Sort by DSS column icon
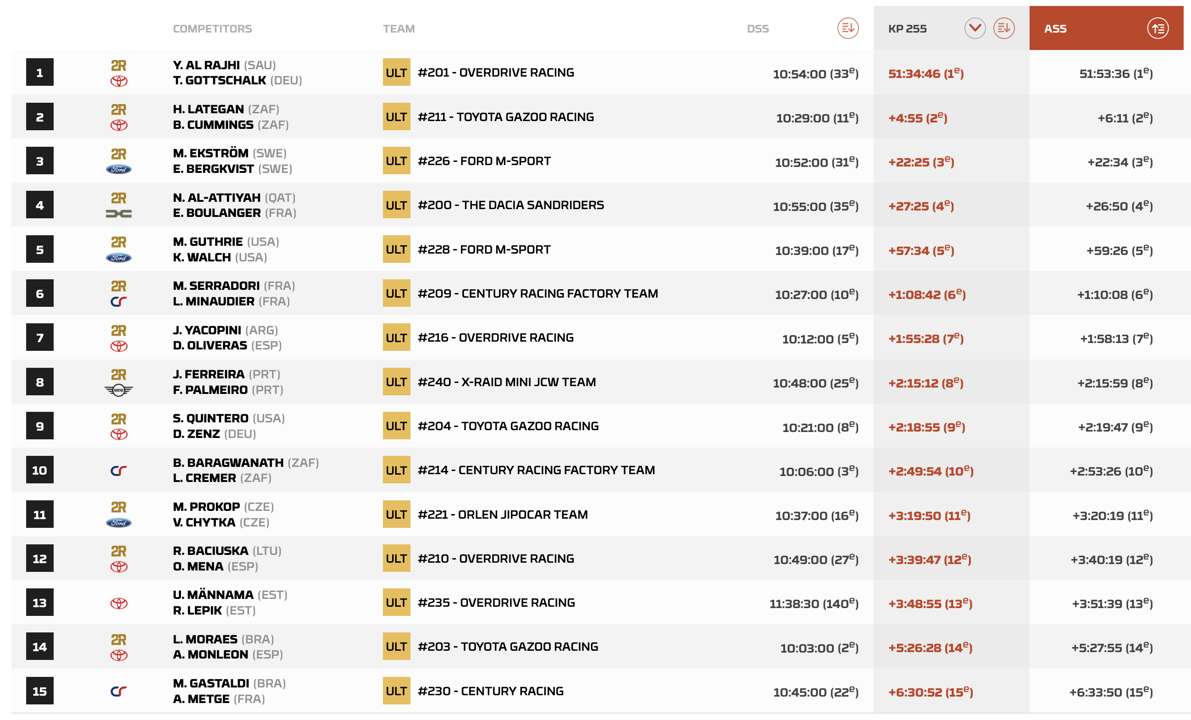Image resolution: width=1191 pixels, height=720 pixels. [x=848, y=28]
